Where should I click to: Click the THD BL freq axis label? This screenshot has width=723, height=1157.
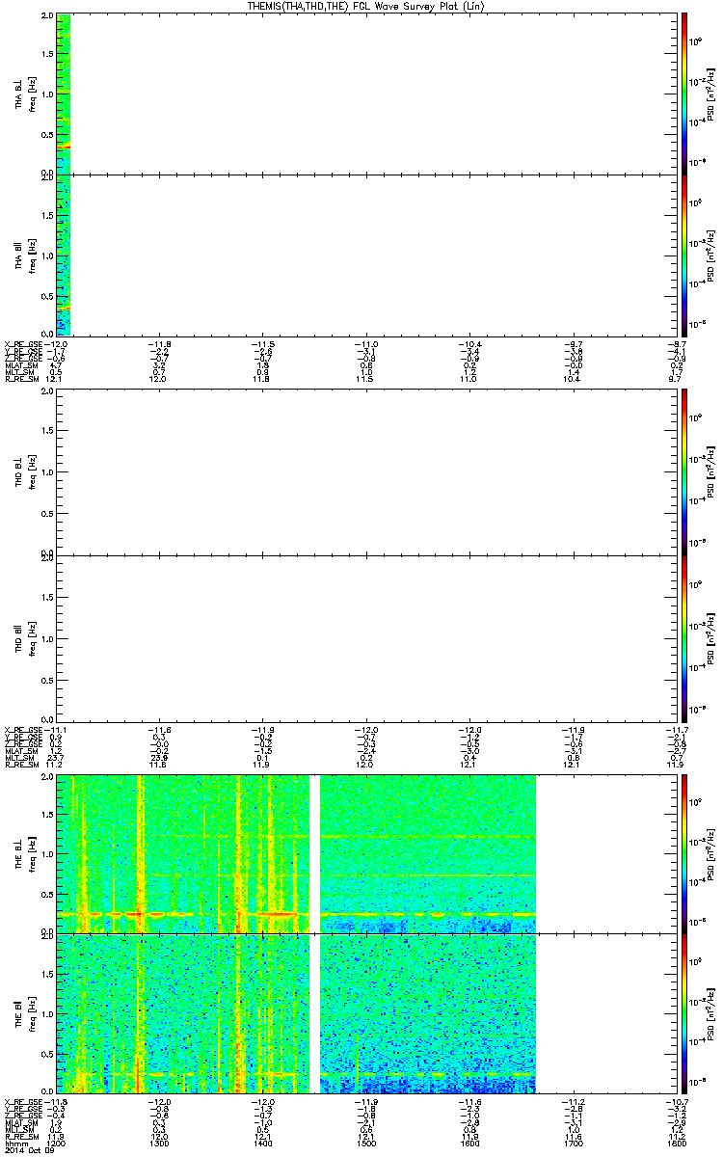click(x=32, y=471)
